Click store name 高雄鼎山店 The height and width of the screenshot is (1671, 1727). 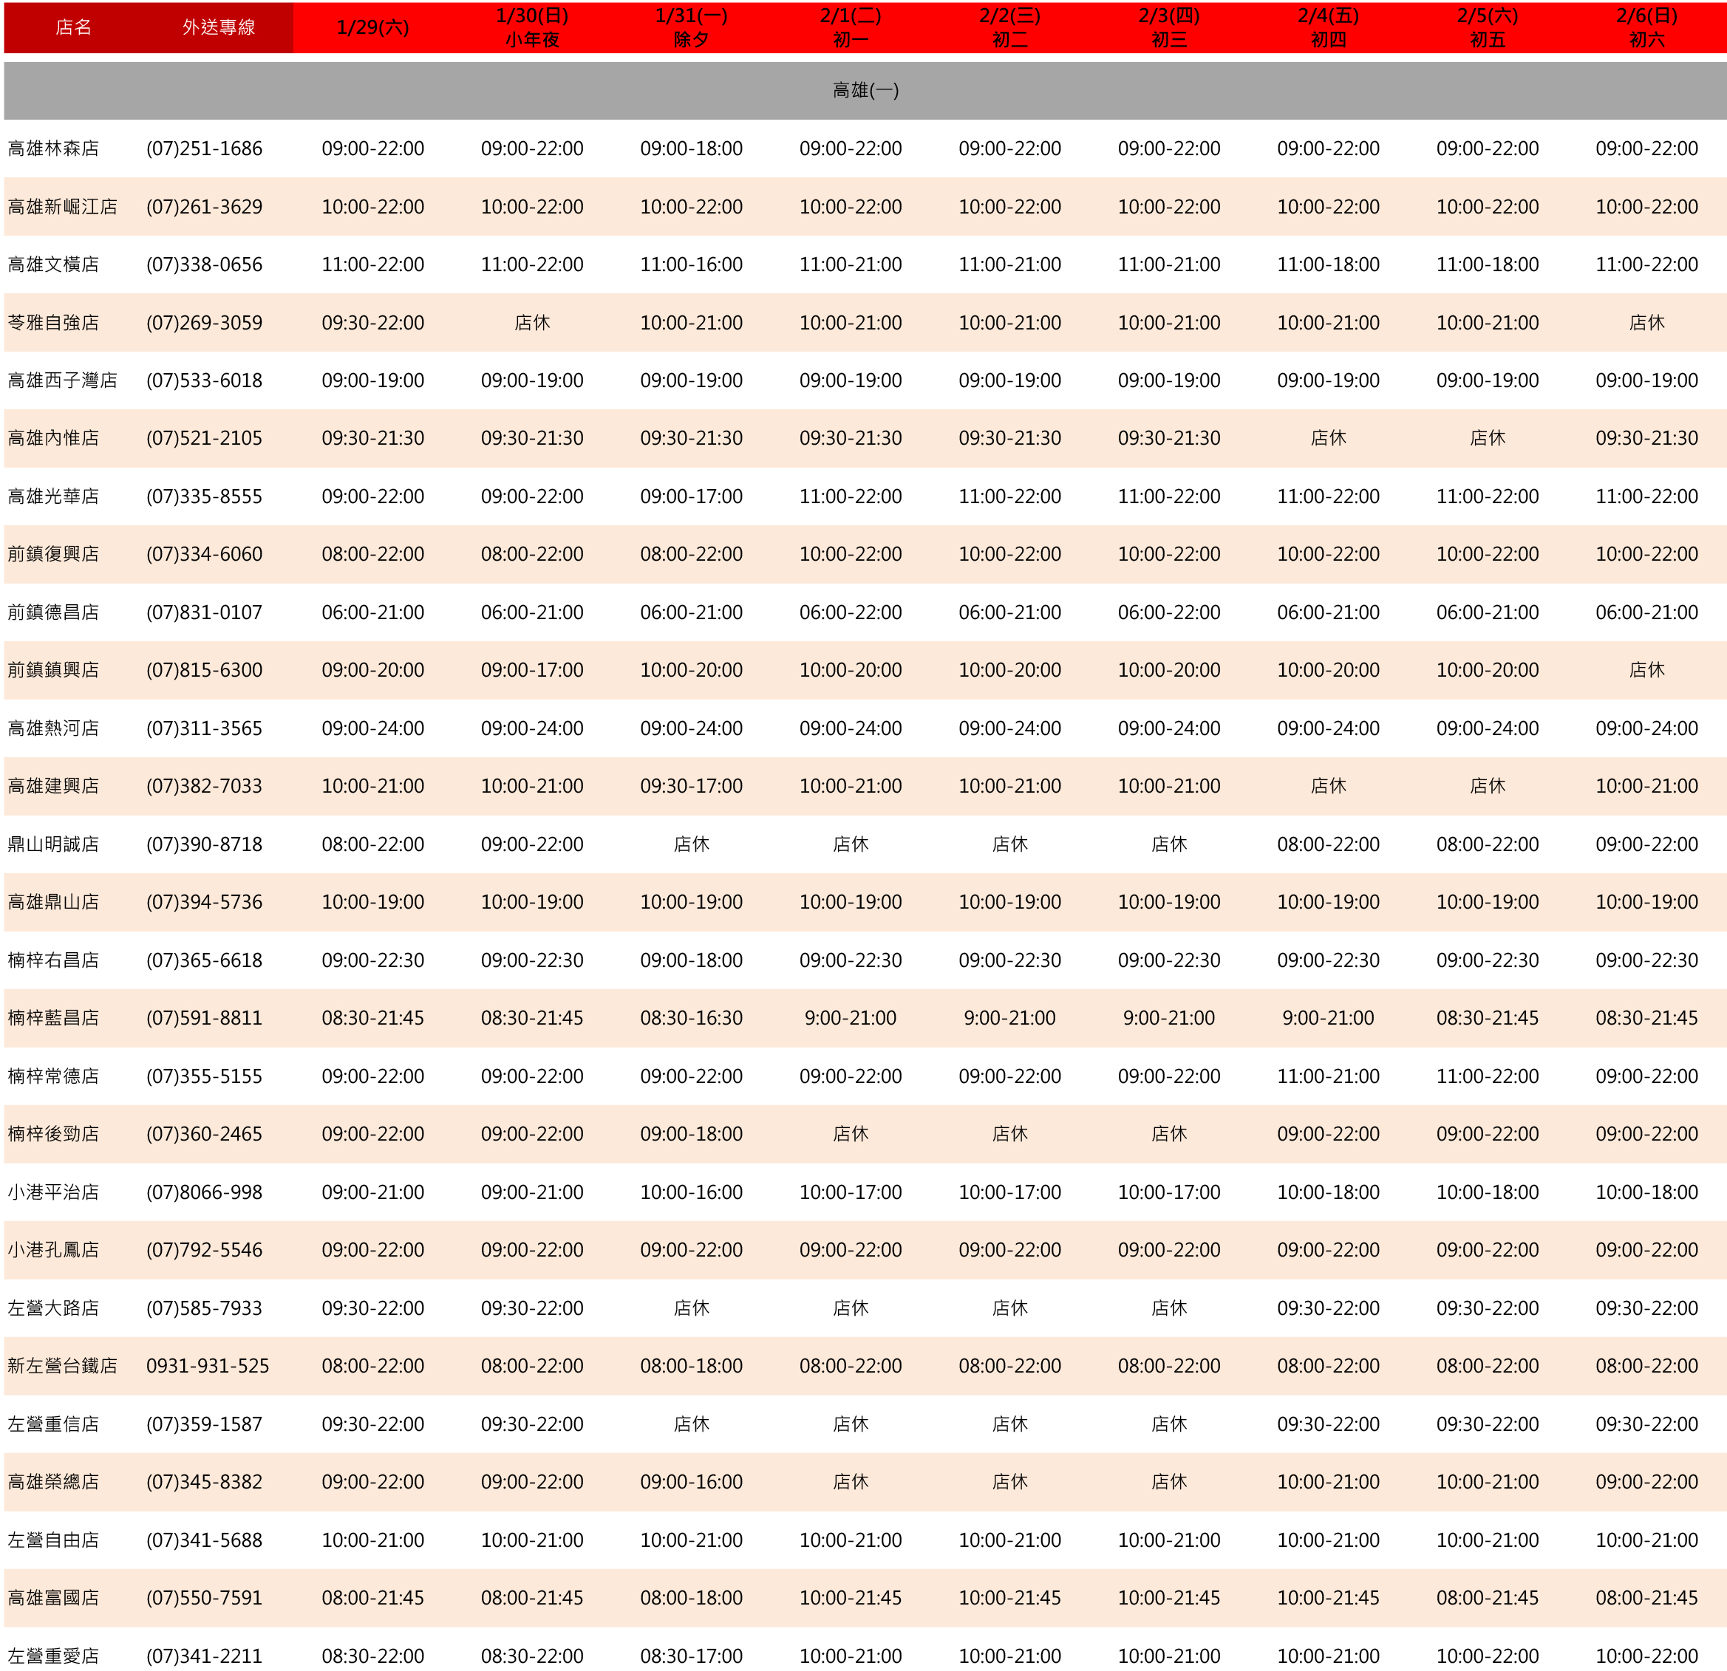pos(54,902)
